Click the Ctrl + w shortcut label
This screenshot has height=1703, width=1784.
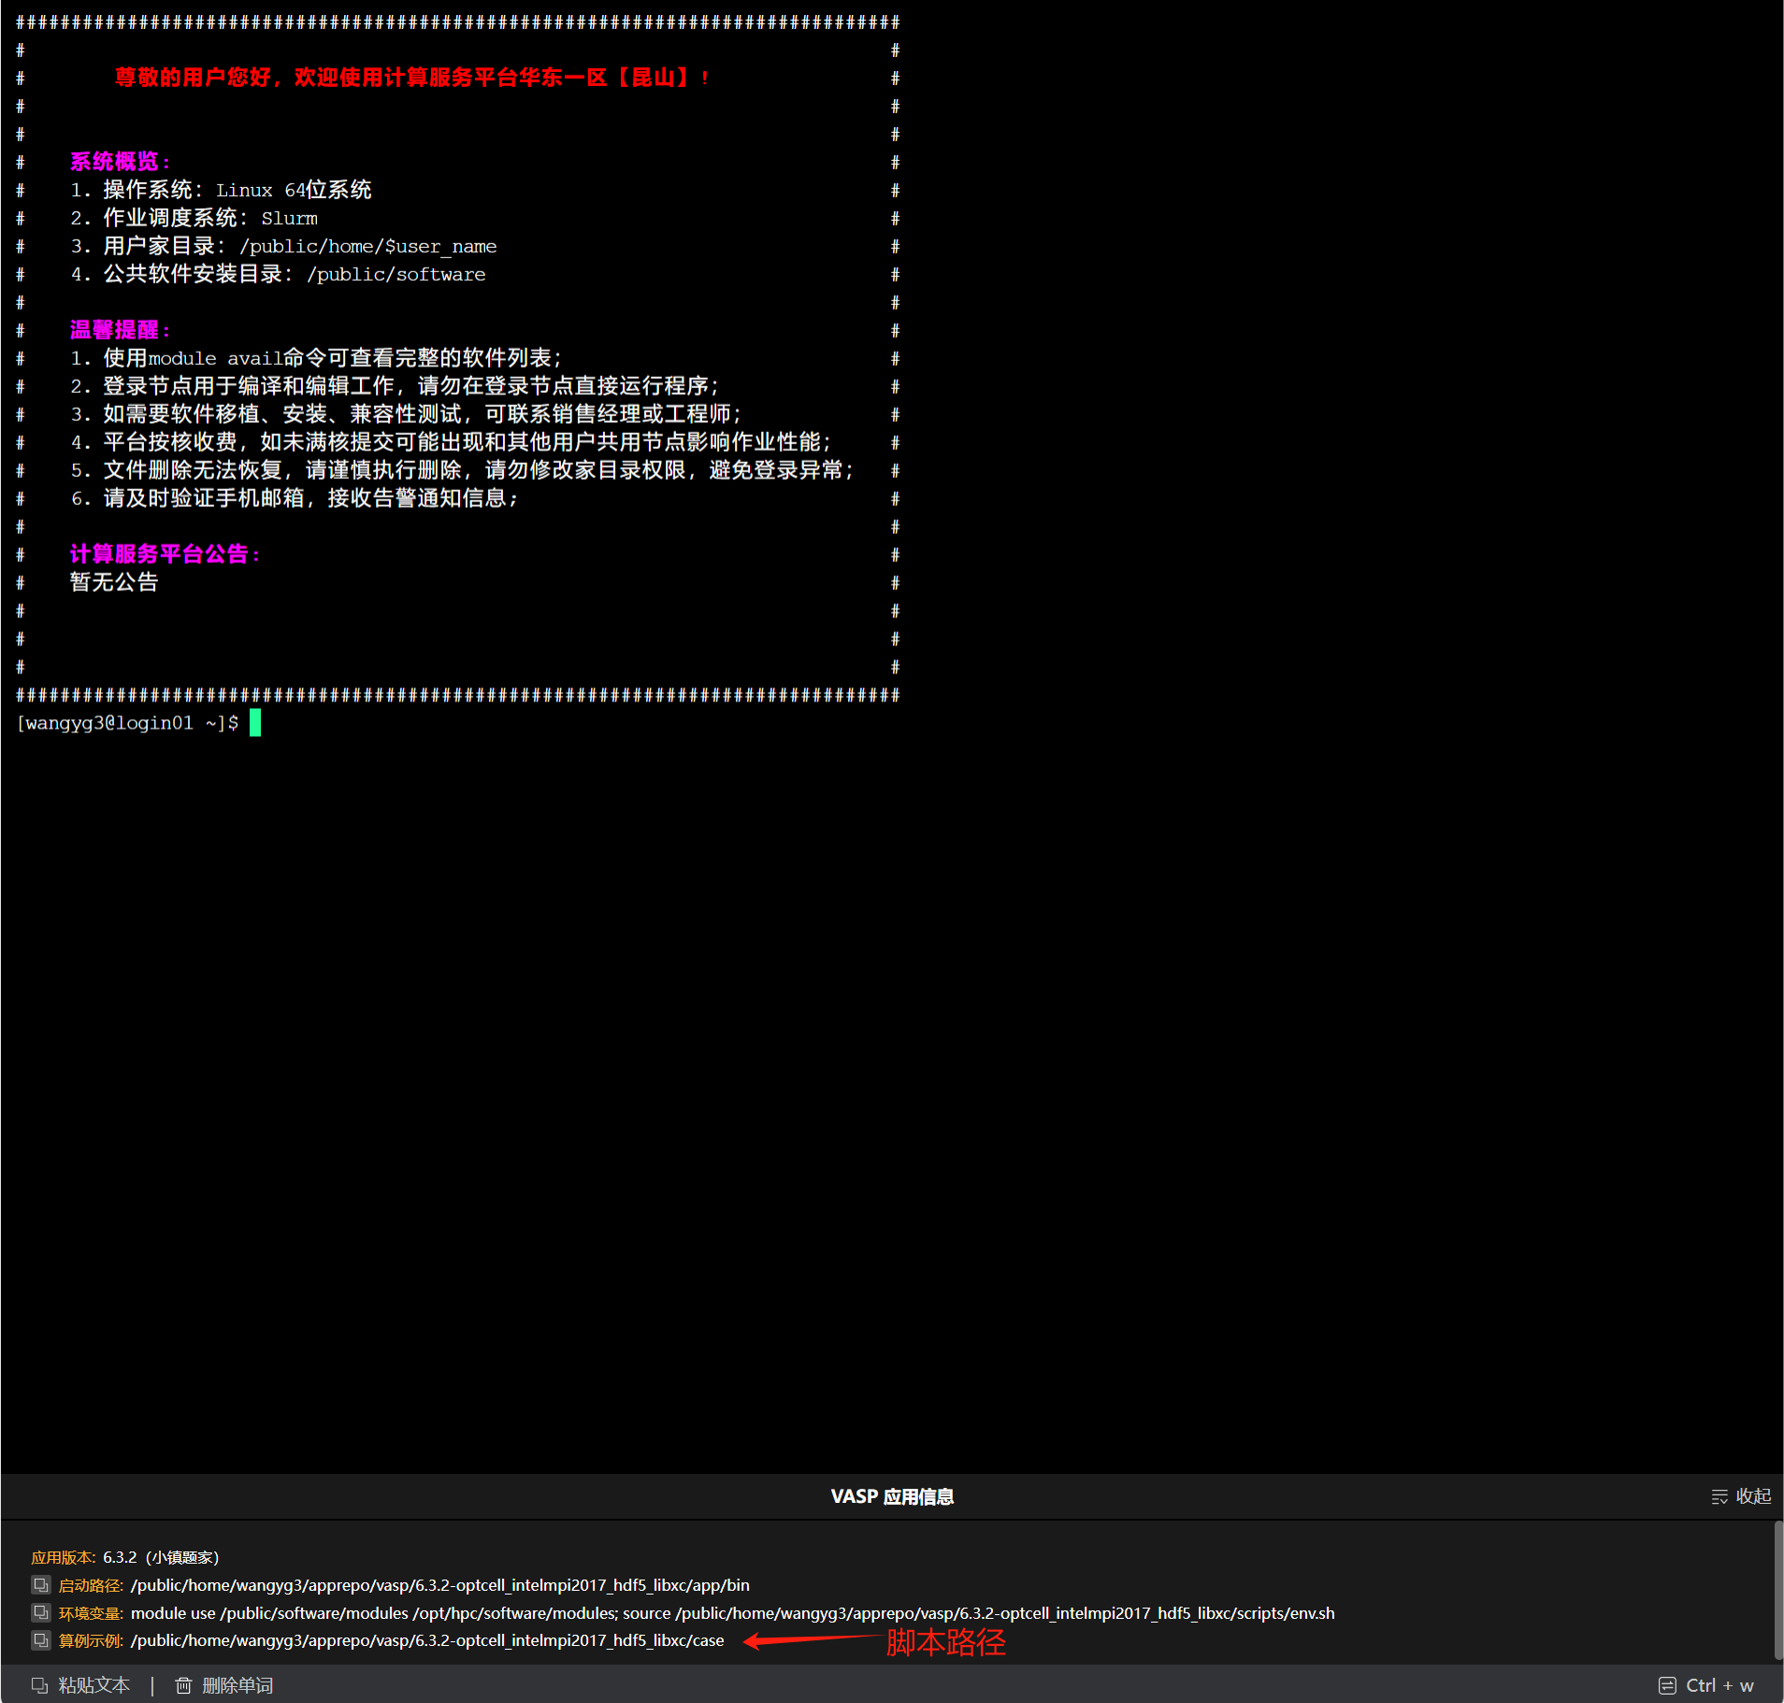click(1719, 1685)
